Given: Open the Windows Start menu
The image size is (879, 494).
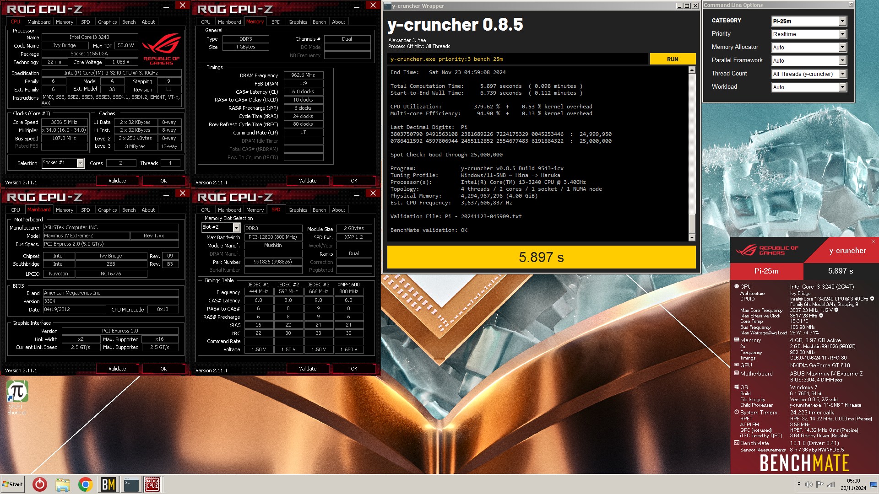Looking at the screenshot, I should (12, 484).
